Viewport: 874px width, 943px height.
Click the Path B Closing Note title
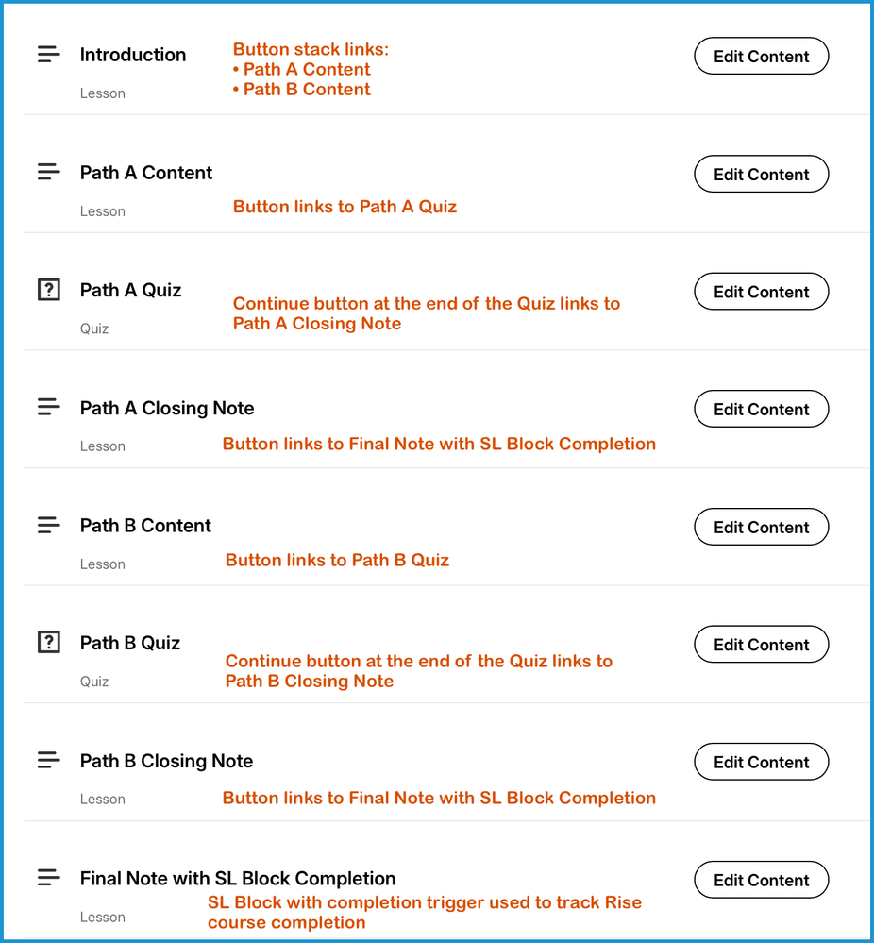166,761
